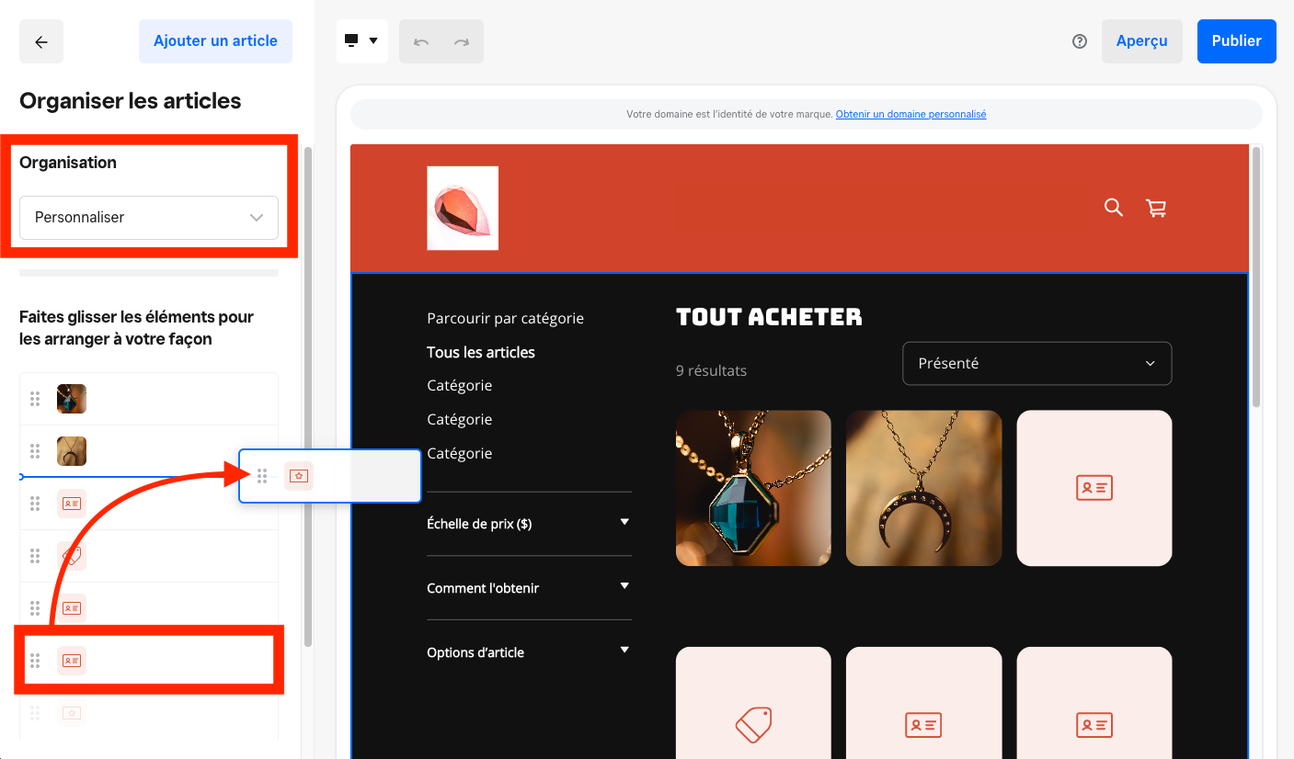Click the preview pane vertical scrollbar
This screenshot has height=759, width=1294.
[x=1257, y=276]
